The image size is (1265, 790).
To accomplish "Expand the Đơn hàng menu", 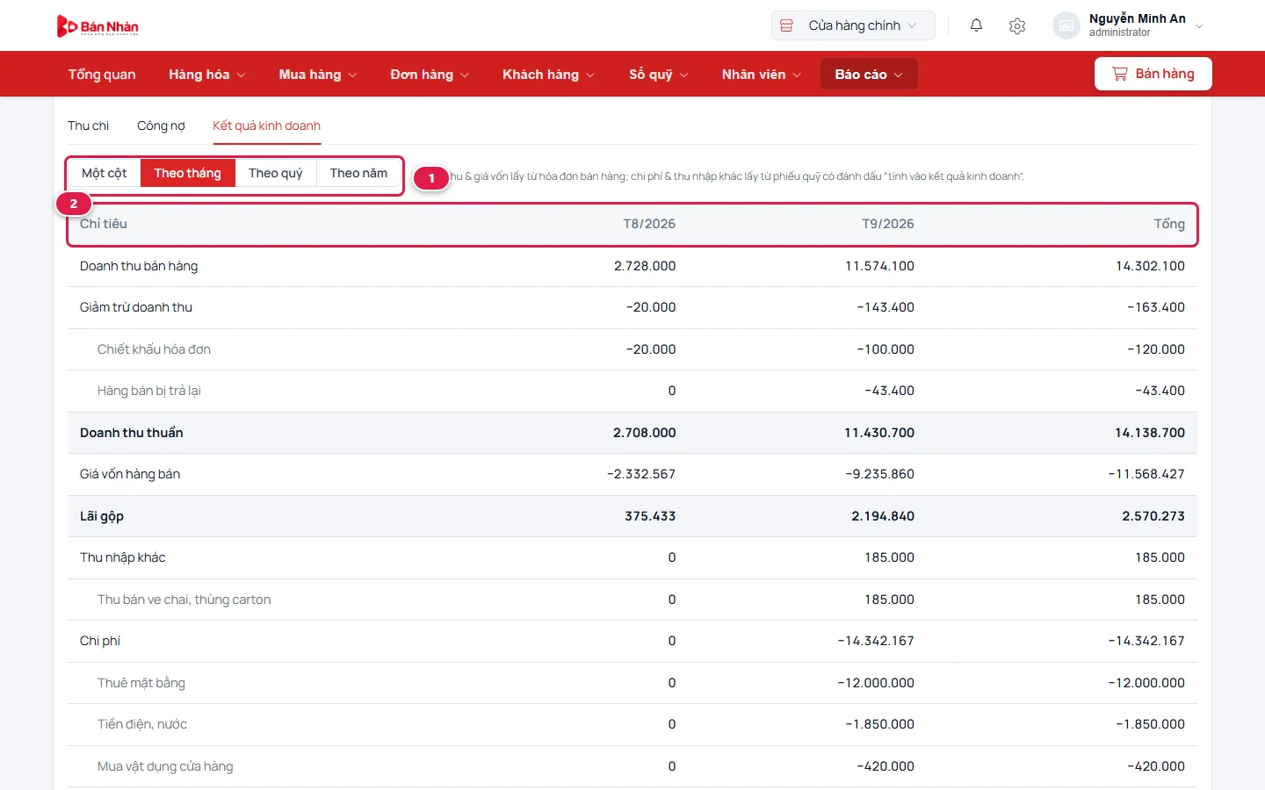I will coord(430,75).
